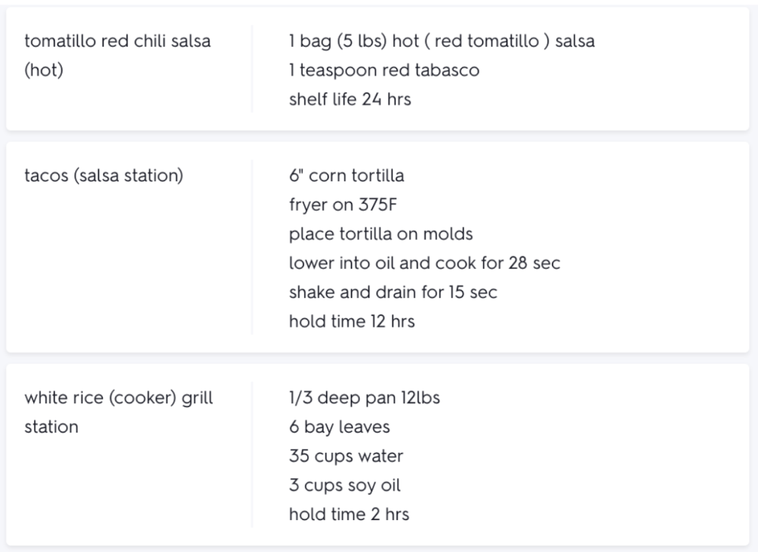
Task: Select the hold time 12 hrs line
Action: 352,322
